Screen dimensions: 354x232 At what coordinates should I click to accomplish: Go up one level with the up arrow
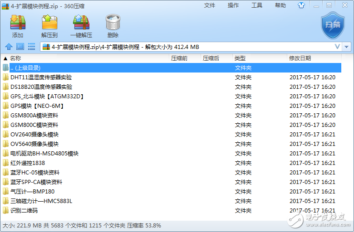[8, 47]
